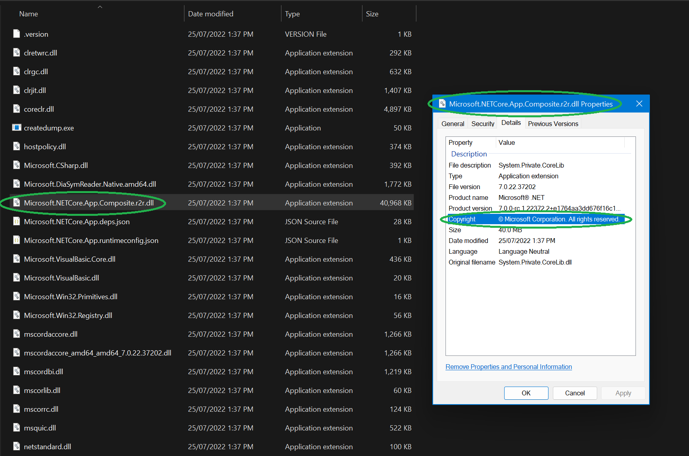This screenshot has width=689, height=456.
Task: Click the icon for Microsoft.NETCore.App.runtimeconfig.json
Action: point(16,240)
